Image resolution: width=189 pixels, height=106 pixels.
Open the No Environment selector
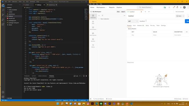(180, 12)
